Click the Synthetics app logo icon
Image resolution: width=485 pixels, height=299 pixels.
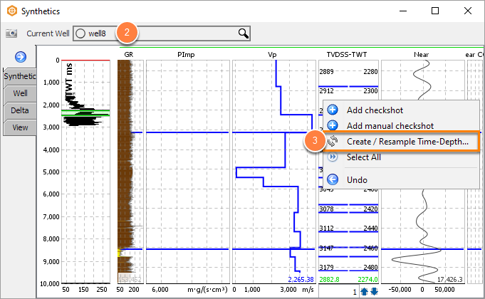click(12, 11)
